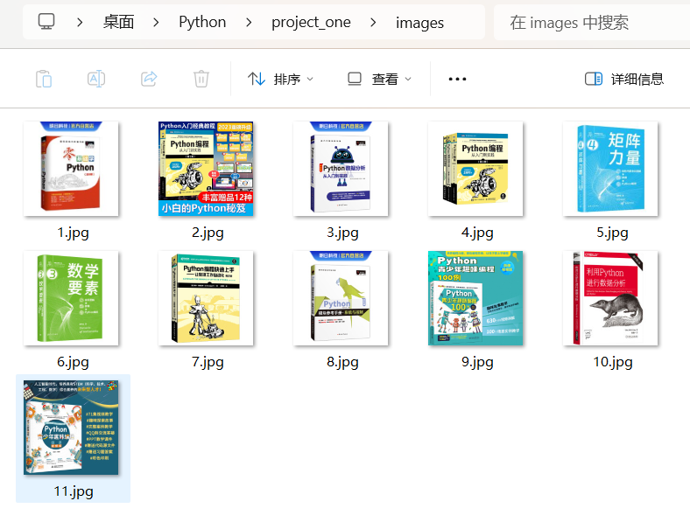Image resolution: width=690 pixels, height=522 pixels.
Task: Click images segment in address bar
Action: pos(419,23)
